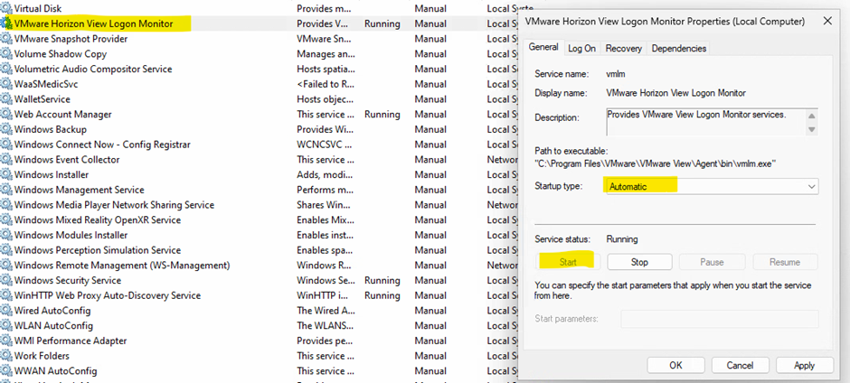Open the Startup type dropdown
The height and width of the screenshot is (383, 850).
712,186
